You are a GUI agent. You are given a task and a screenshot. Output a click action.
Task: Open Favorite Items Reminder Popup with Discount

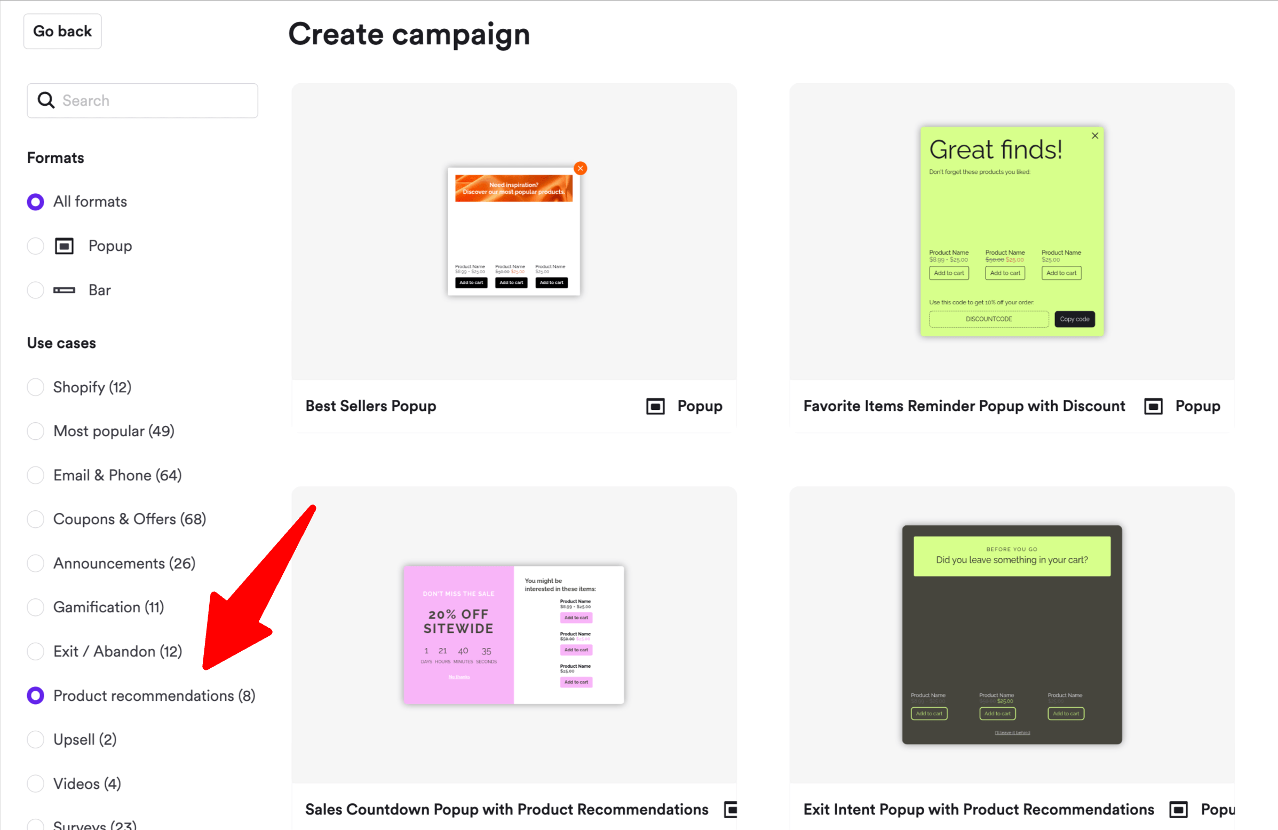[x=964, y=406]
